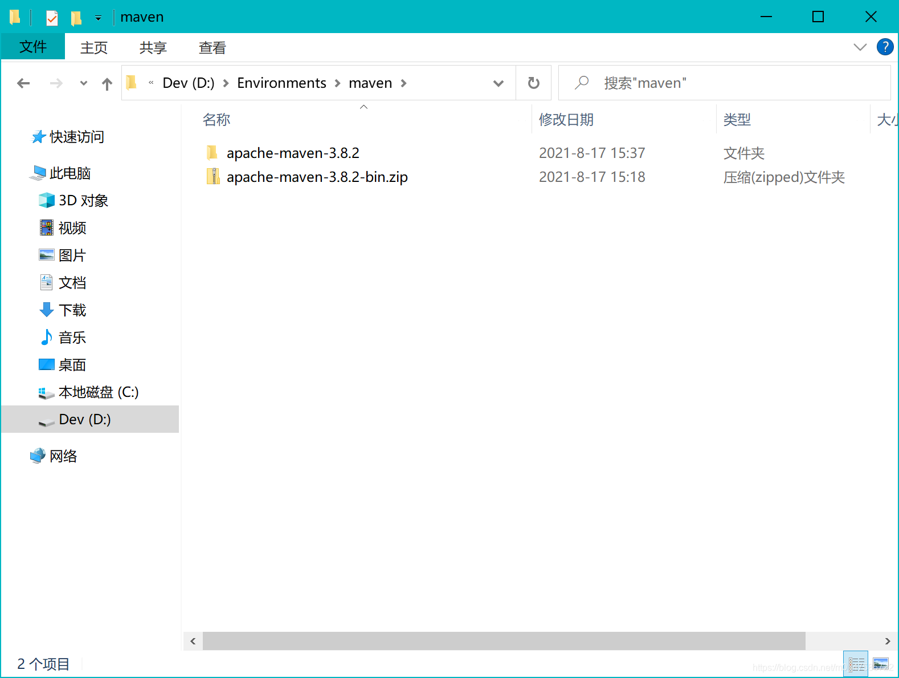Sort by 修改日期 column header
899x678 pixels.
coord(566,120)
